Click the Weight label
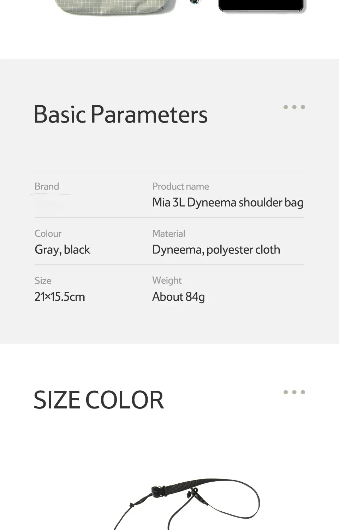The height and width of the screenshot is (530, 339). click(167, 281)
